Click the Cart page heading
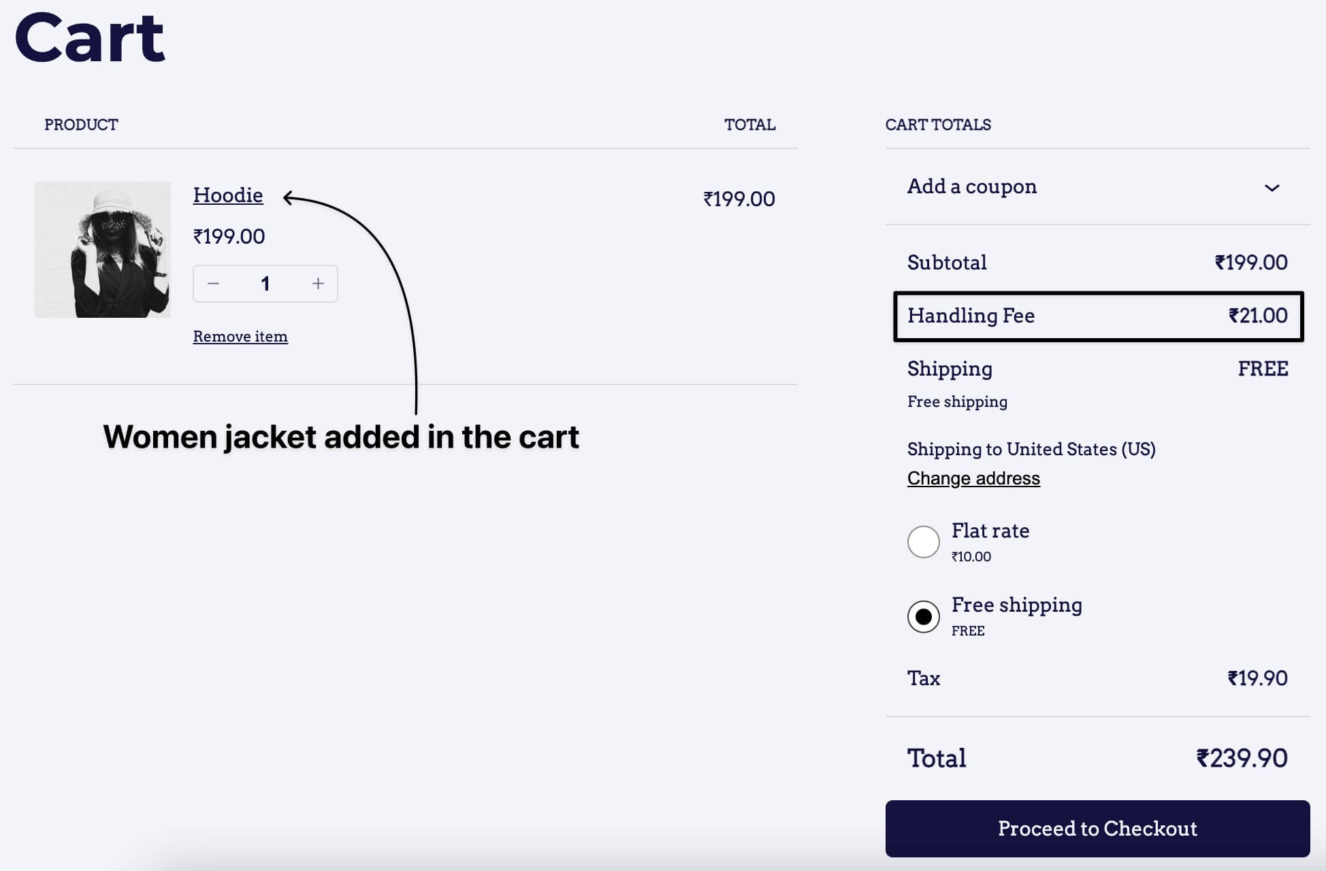This screenshot has height=871, width=1326. [x=89, y=39]
